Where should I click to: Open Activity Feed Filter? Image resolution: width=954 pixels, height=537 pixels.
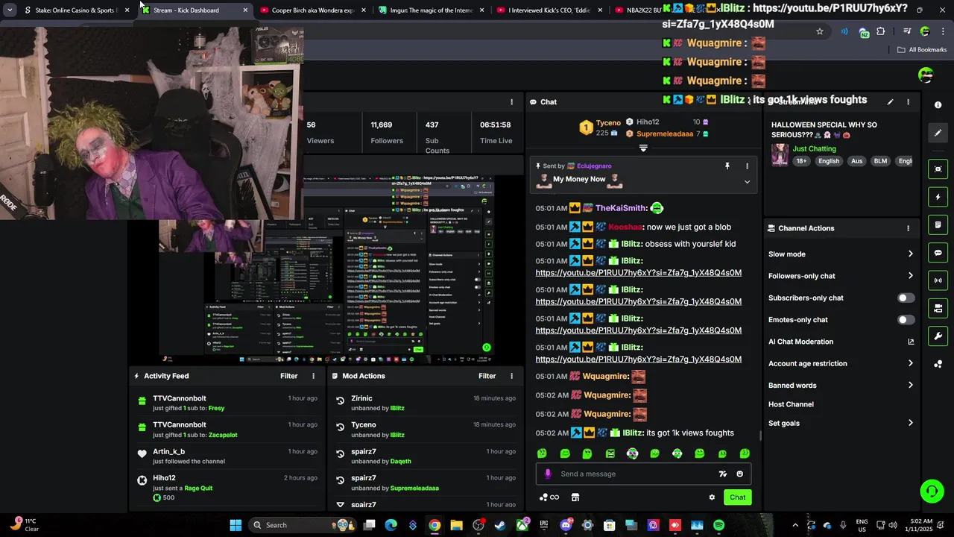[x=288, y=376]
